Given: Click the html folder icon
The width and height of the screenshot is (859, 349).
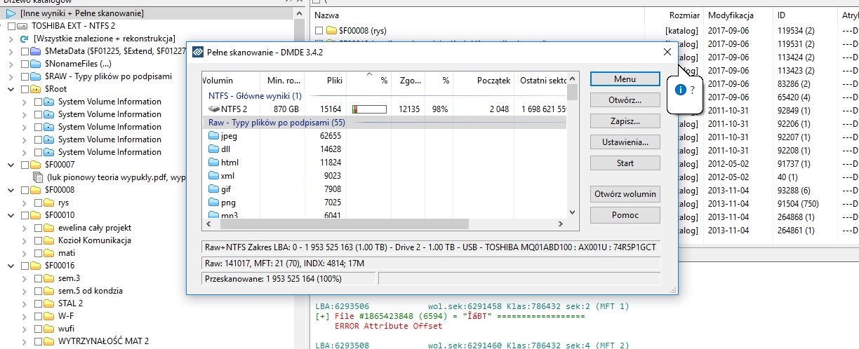Looking at the screenshot, I should [x=214, y=163].
